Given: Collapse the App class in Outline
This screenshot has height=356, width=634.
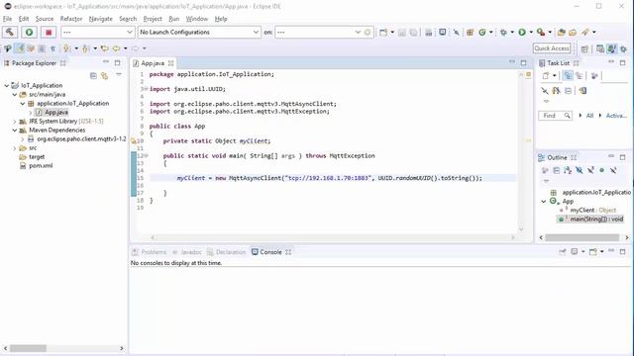Looking at the screenshot, I should tap(544, 201).
